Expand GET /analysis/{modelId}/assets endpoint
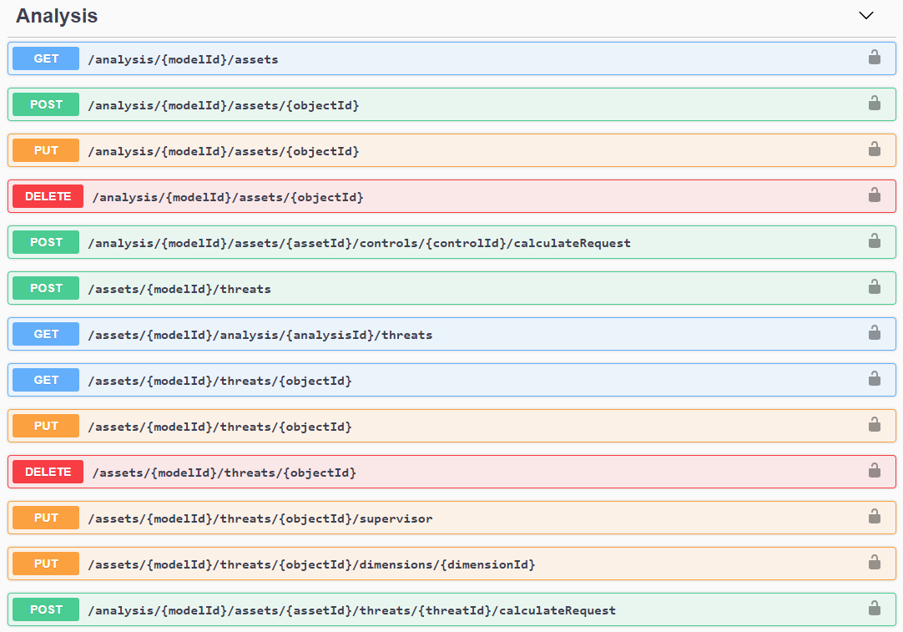The width and height of the screenshot is (903, 632). tap(183, 59)
